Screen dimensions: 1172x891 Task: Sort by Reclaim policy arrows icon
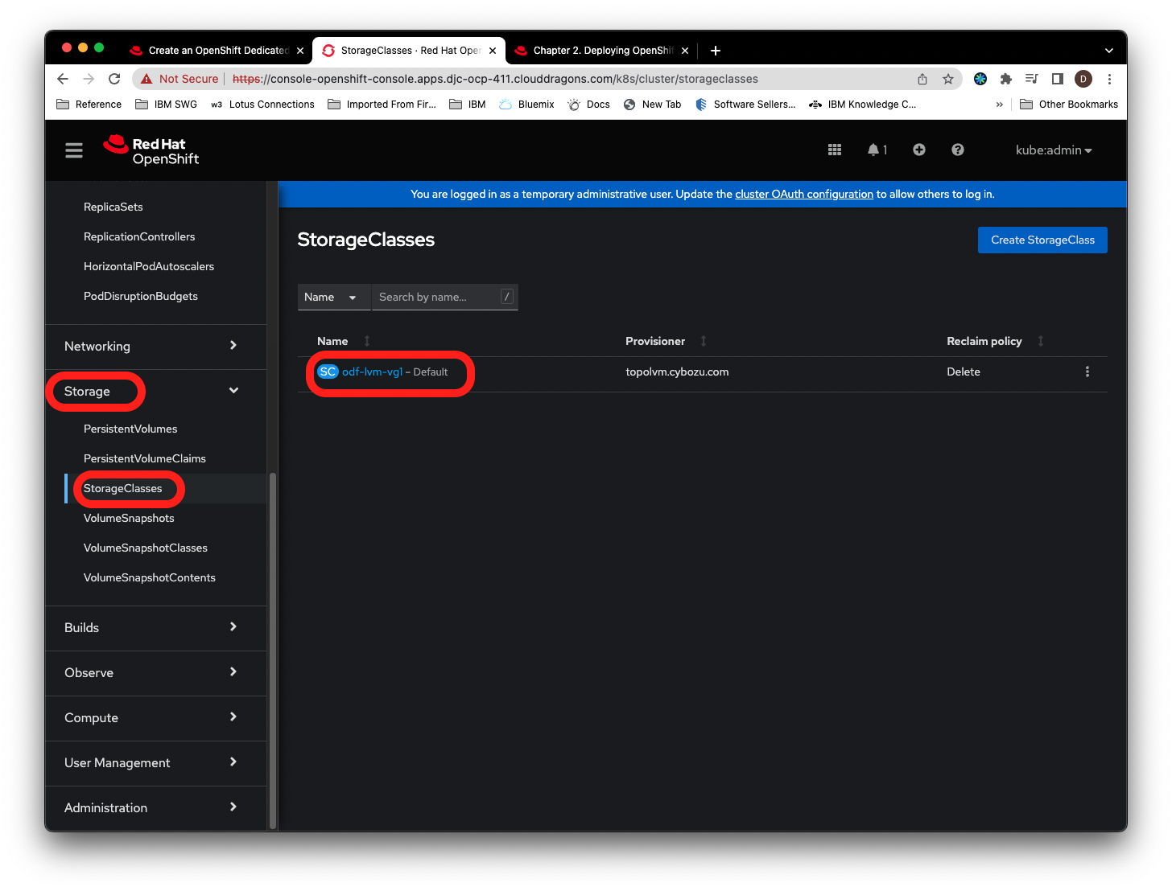(x=1041, y=341)
